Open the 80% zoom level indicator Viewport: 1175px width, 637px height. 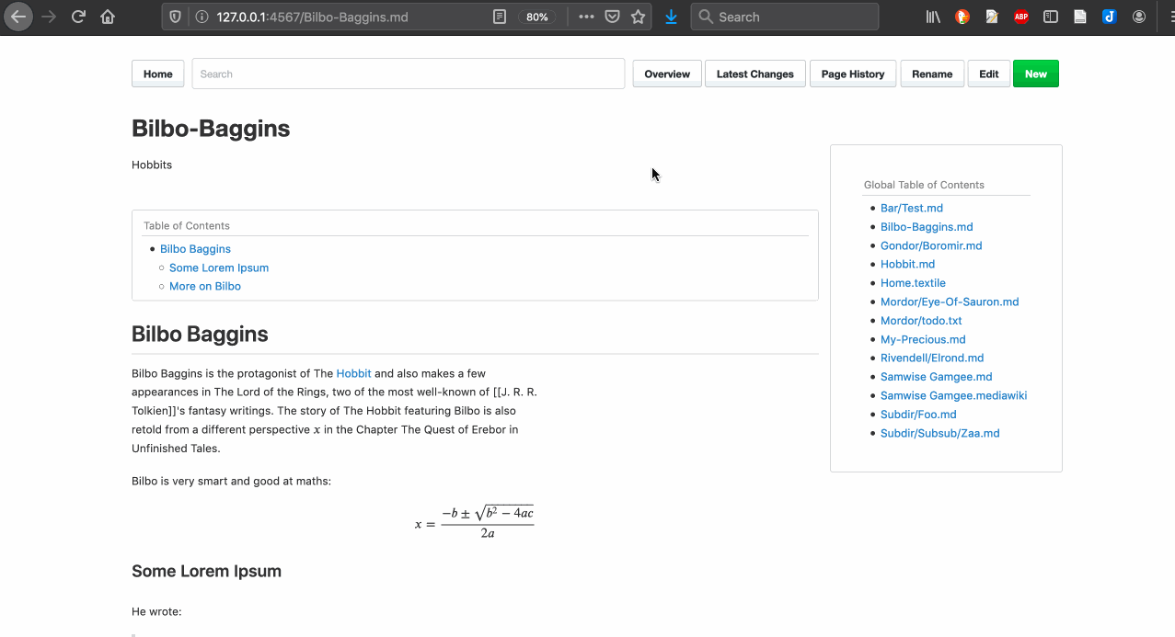(x=537, y=17)
